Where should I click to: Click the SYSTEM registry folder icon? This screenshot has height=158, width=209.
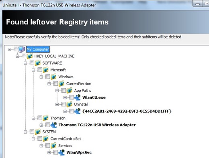pos(38,132)
